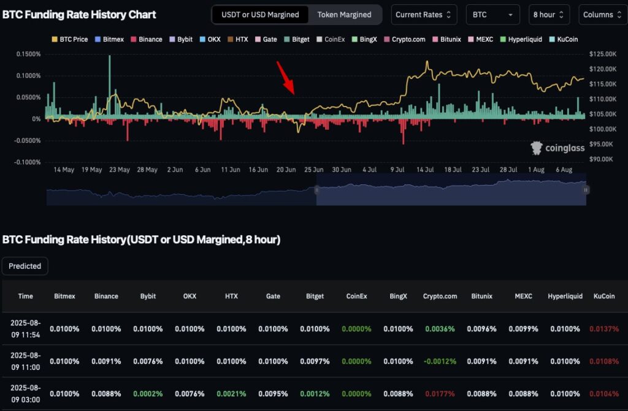Screen dimensions: 628x411
Task: Click the KuCoin table column header
Action: 604,296
